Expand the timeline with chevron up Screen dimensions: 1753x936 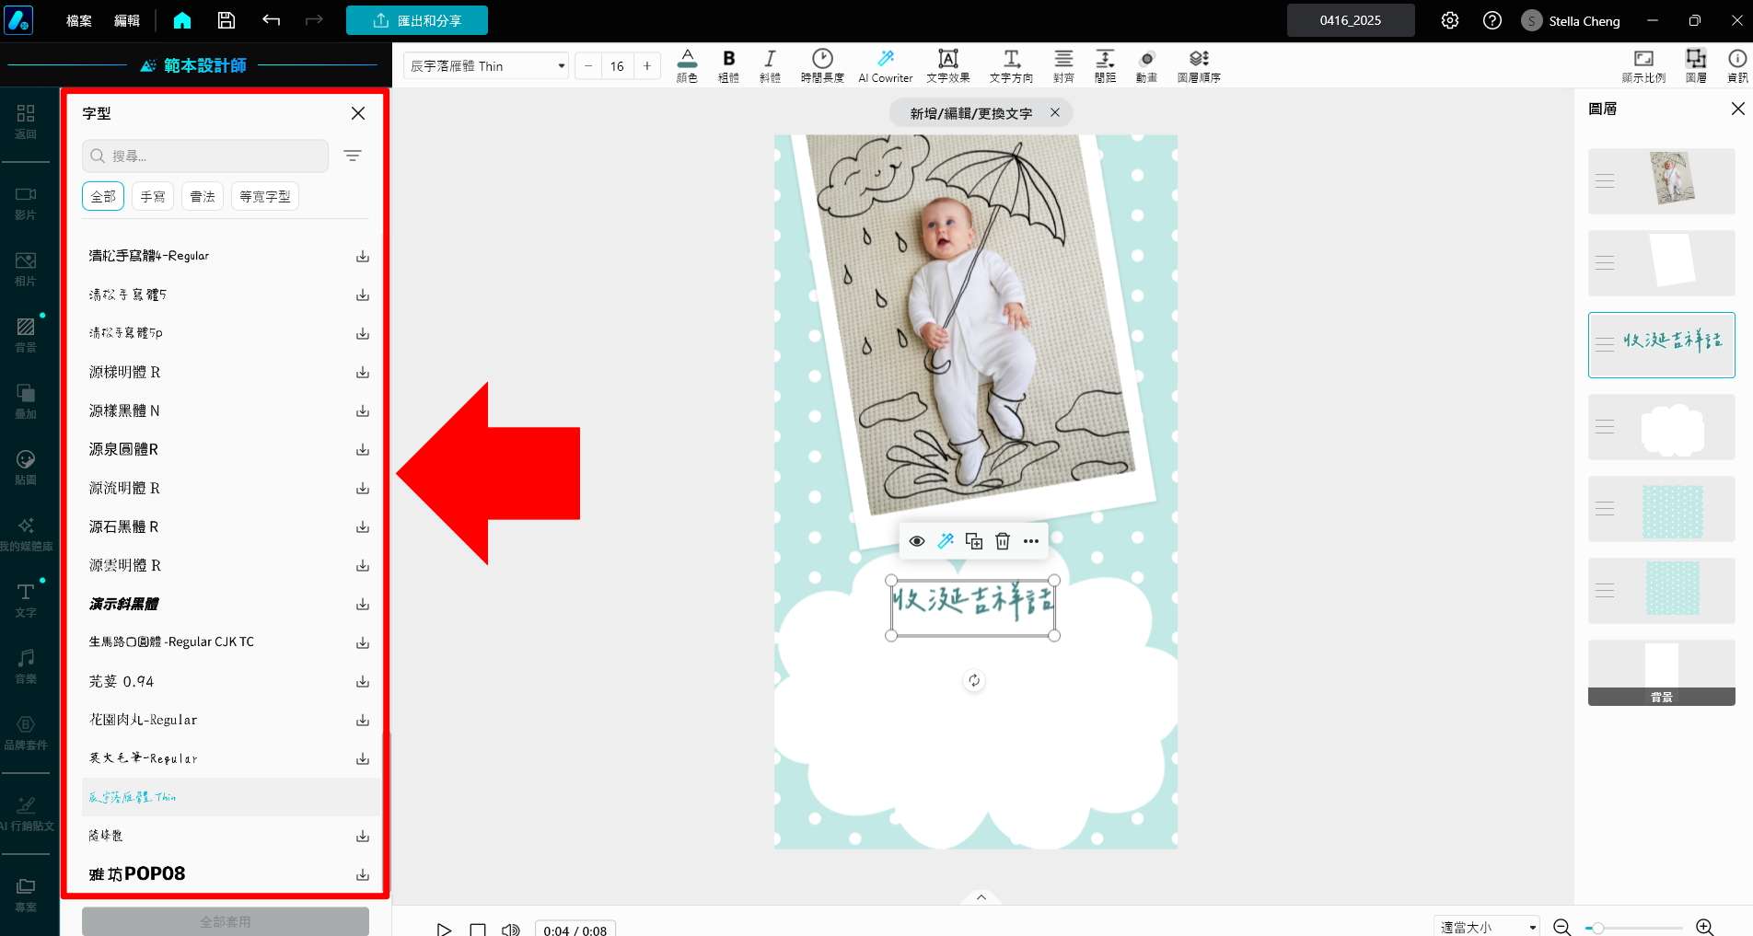981,897
